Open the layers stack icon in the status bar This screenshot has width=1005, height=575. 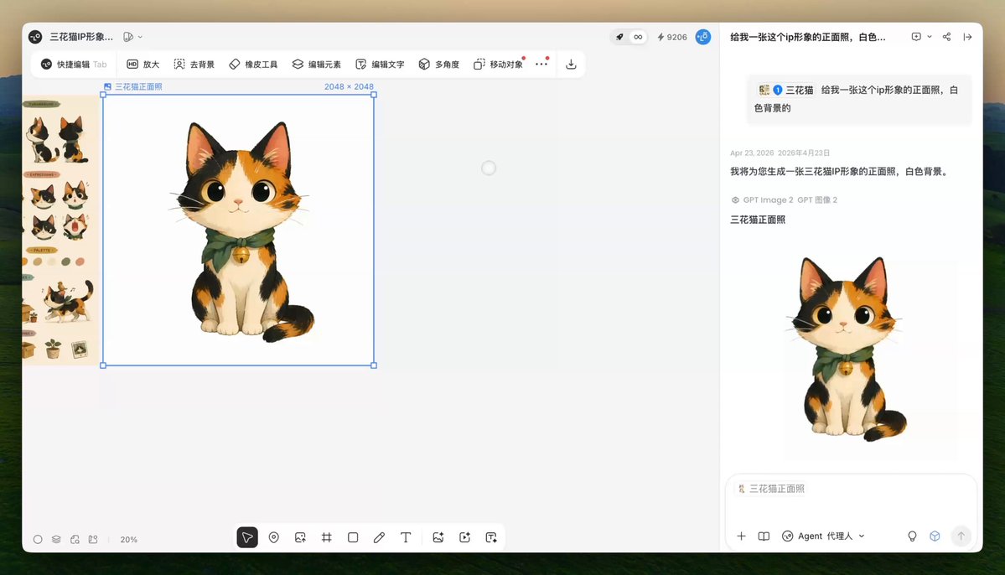[x=56, y=539]
